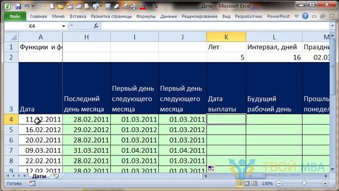Click the Excel application icon
This screenshot has width=339, height=191.
click(x=8, y=6)
